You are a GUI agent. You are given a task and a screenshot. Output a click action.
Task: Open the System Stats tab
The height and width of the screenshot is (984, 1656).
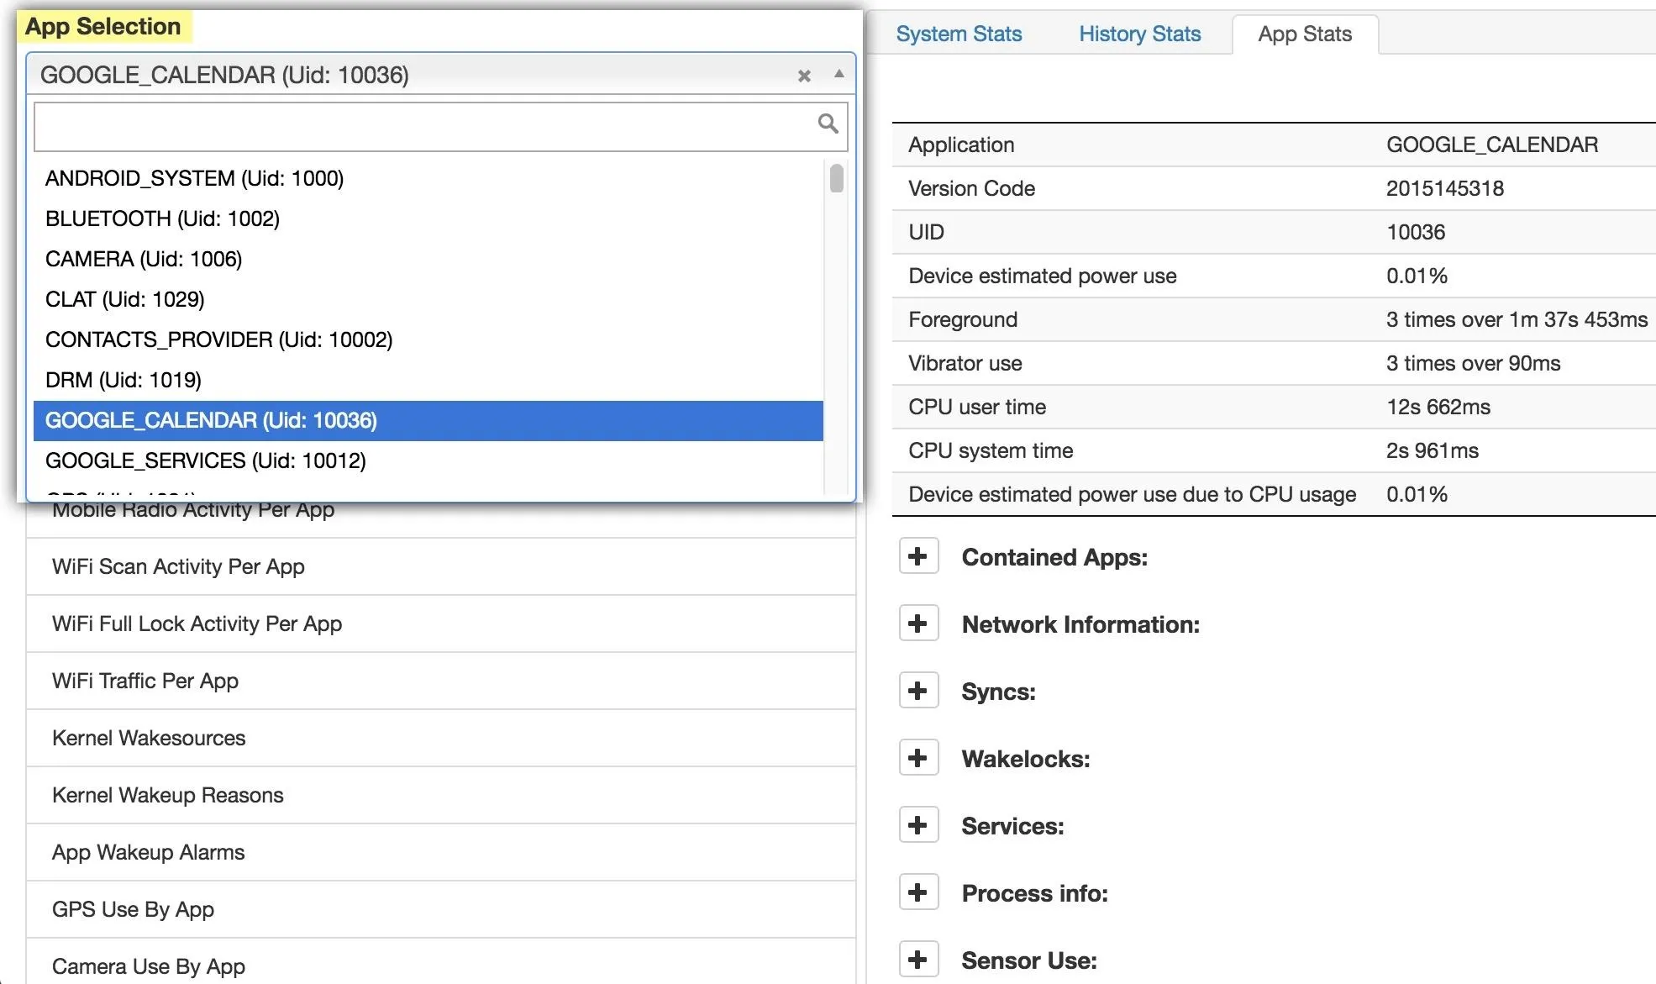959,34
